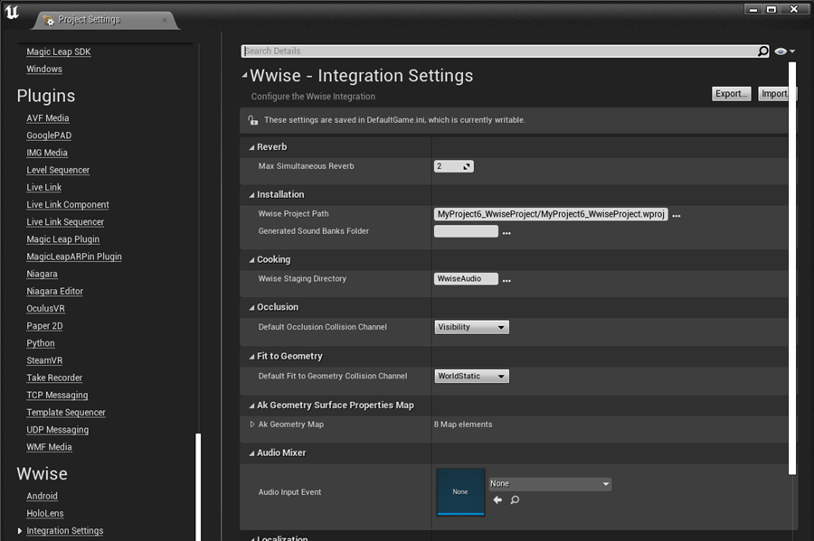Open TCP Messaging settings
The image size is (814, 541).
pos(57,395)
